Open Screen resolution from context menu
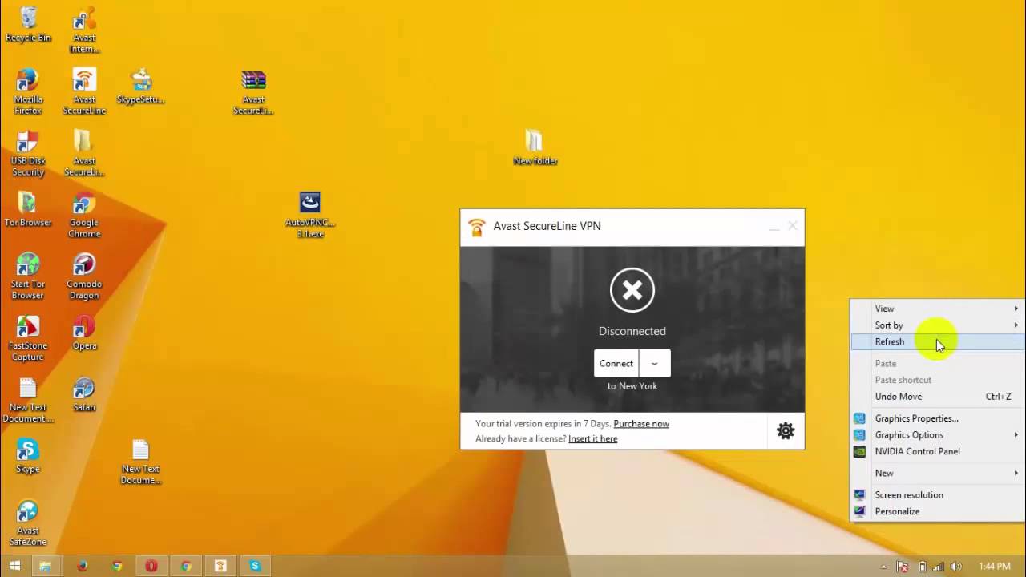Viewport: 1026px width, 577px height. [938, 495]
